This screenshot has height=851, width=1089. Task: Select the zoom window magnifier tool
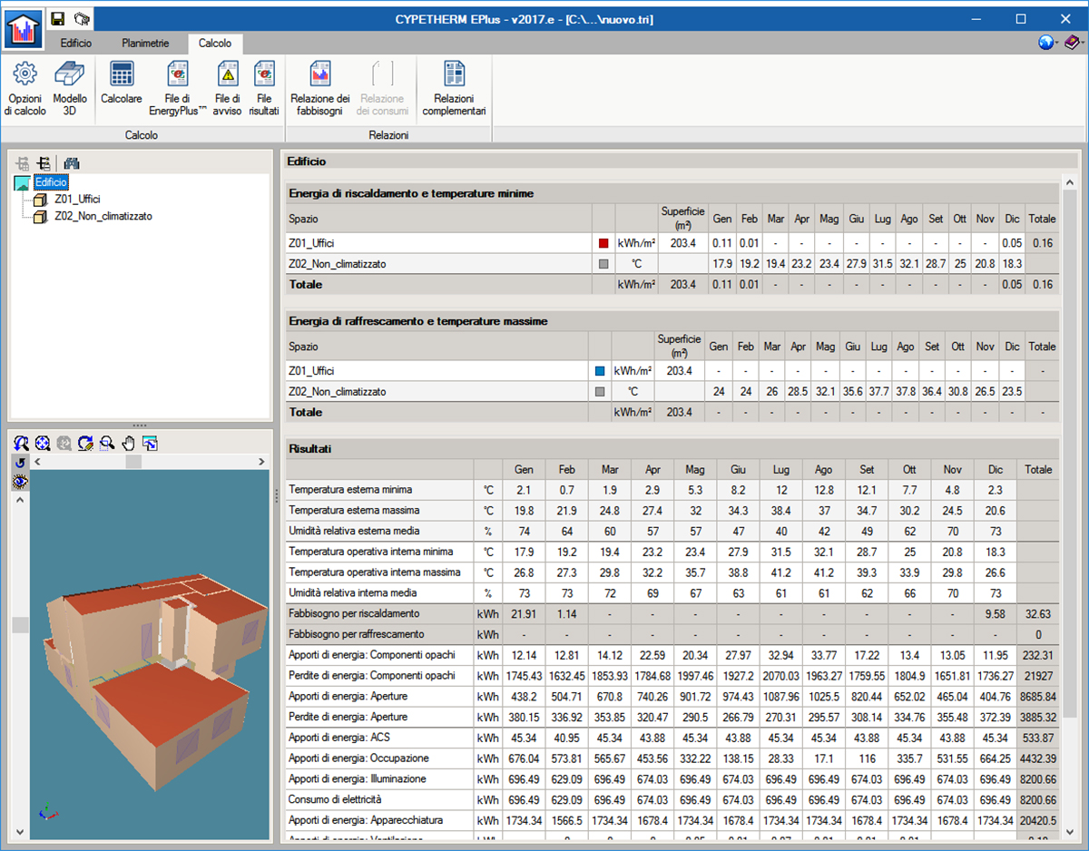pyautogui.click(x=107, y=443)
